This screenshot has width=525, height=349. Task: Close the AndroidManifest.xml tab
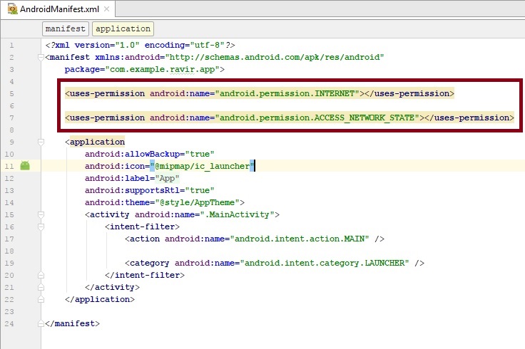click(x=106, y=9)
